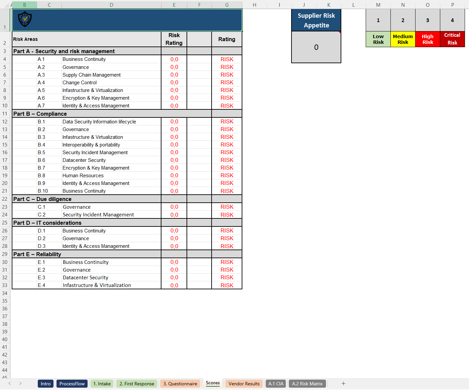Click the Critical Risk dark red cell

(452, 39)
